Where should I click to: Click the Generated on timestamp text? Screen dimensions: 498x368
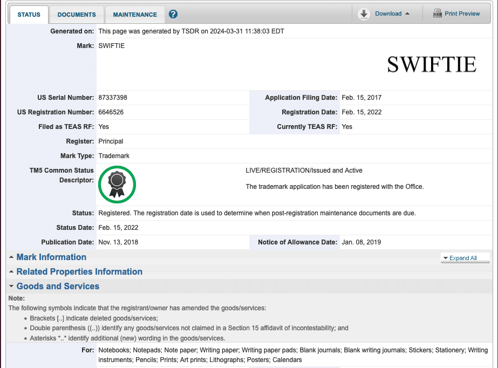(x=191, y=31)
